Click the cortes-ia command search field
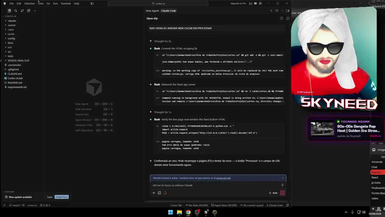This screenshot has height=217, width=385. pos(158,4)
